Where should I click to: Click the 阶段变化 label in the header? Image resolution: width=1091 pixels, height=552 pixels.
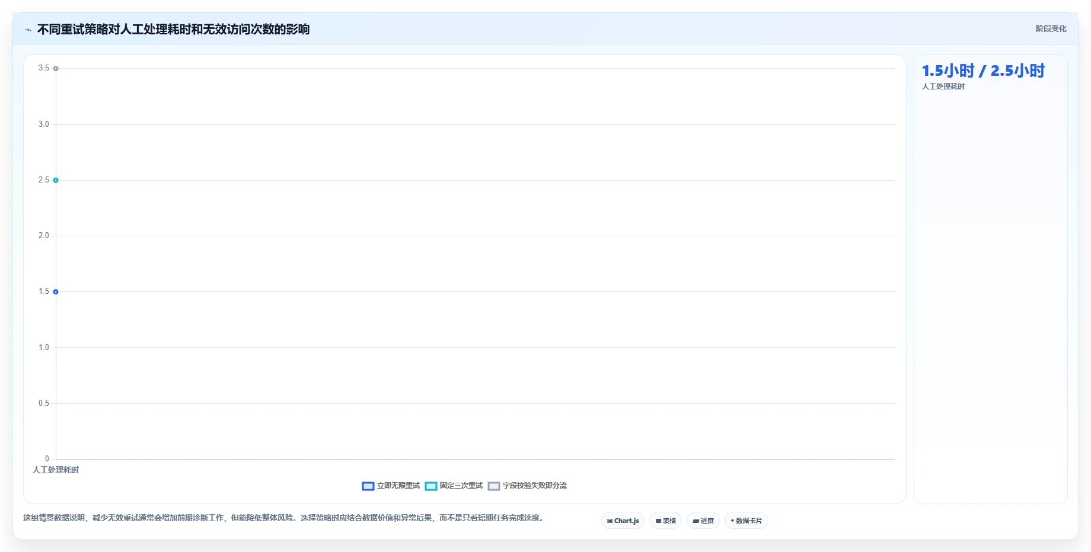click(1051, 28)
